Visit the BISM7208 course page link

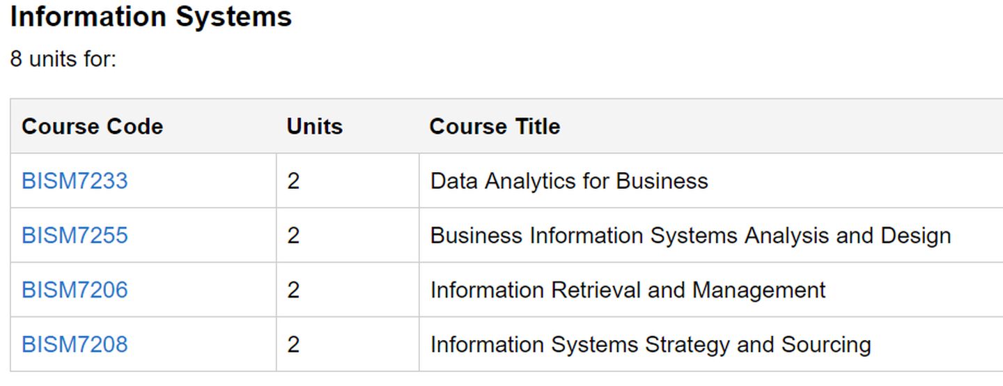pyautogui.click(x=75, y=344)
